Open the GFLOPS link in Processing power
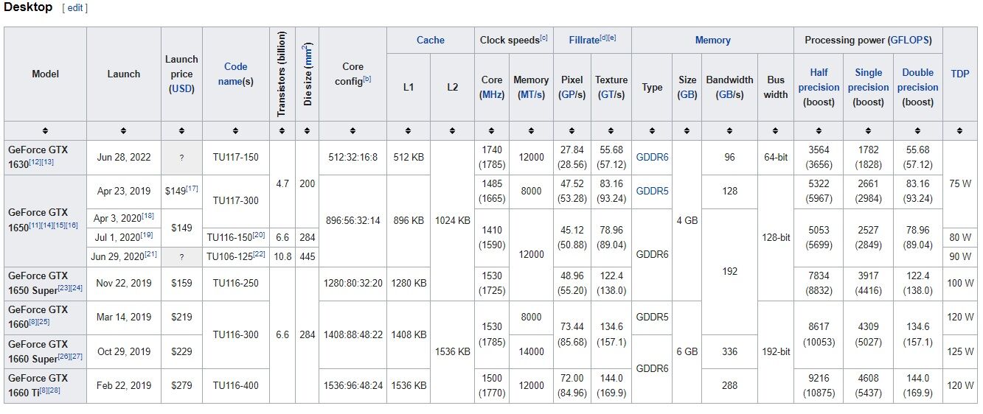 (x=909, y=40)
